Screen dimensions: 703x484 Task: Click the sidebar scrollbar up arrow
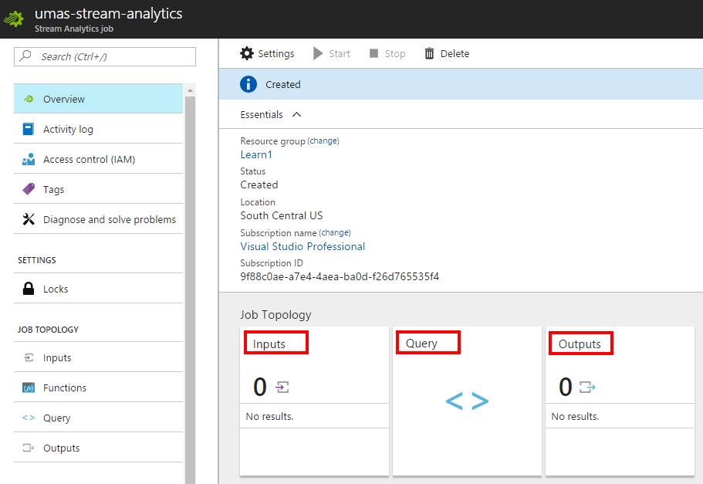pos(190,90)
